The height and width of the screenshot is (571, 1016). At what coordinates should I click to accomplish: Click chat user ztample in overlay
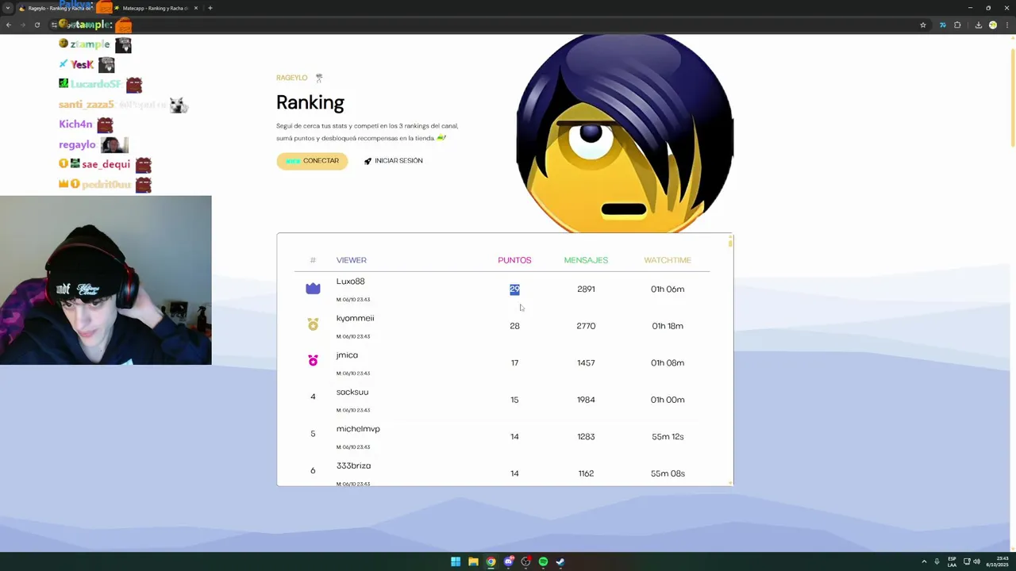(x=90, y=44)
